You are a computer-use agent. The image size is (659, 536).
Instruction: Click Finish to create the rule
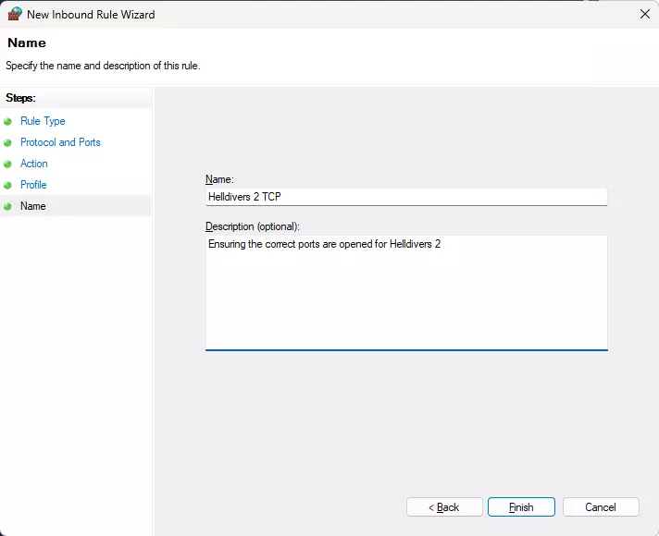pos(521,507)
